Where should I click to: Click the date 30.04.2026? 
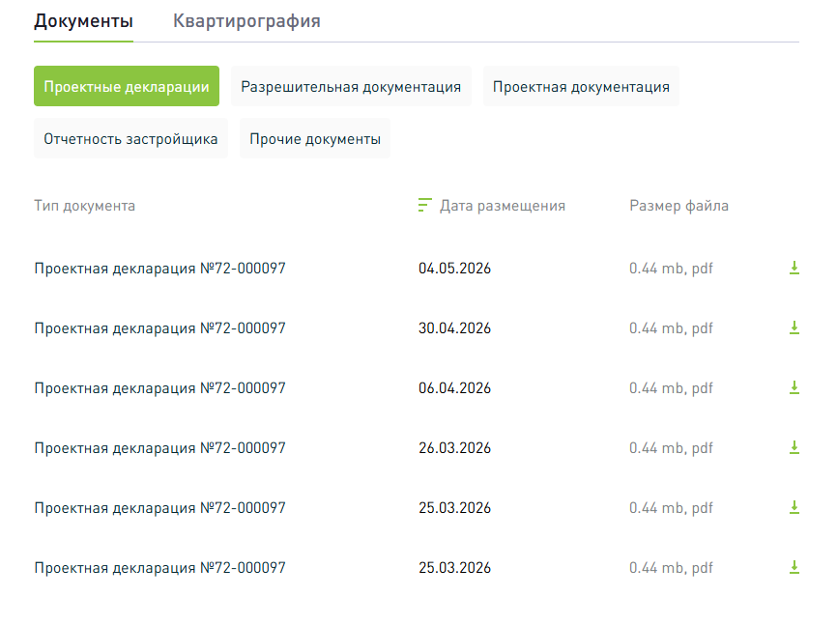tap(454, 327)
